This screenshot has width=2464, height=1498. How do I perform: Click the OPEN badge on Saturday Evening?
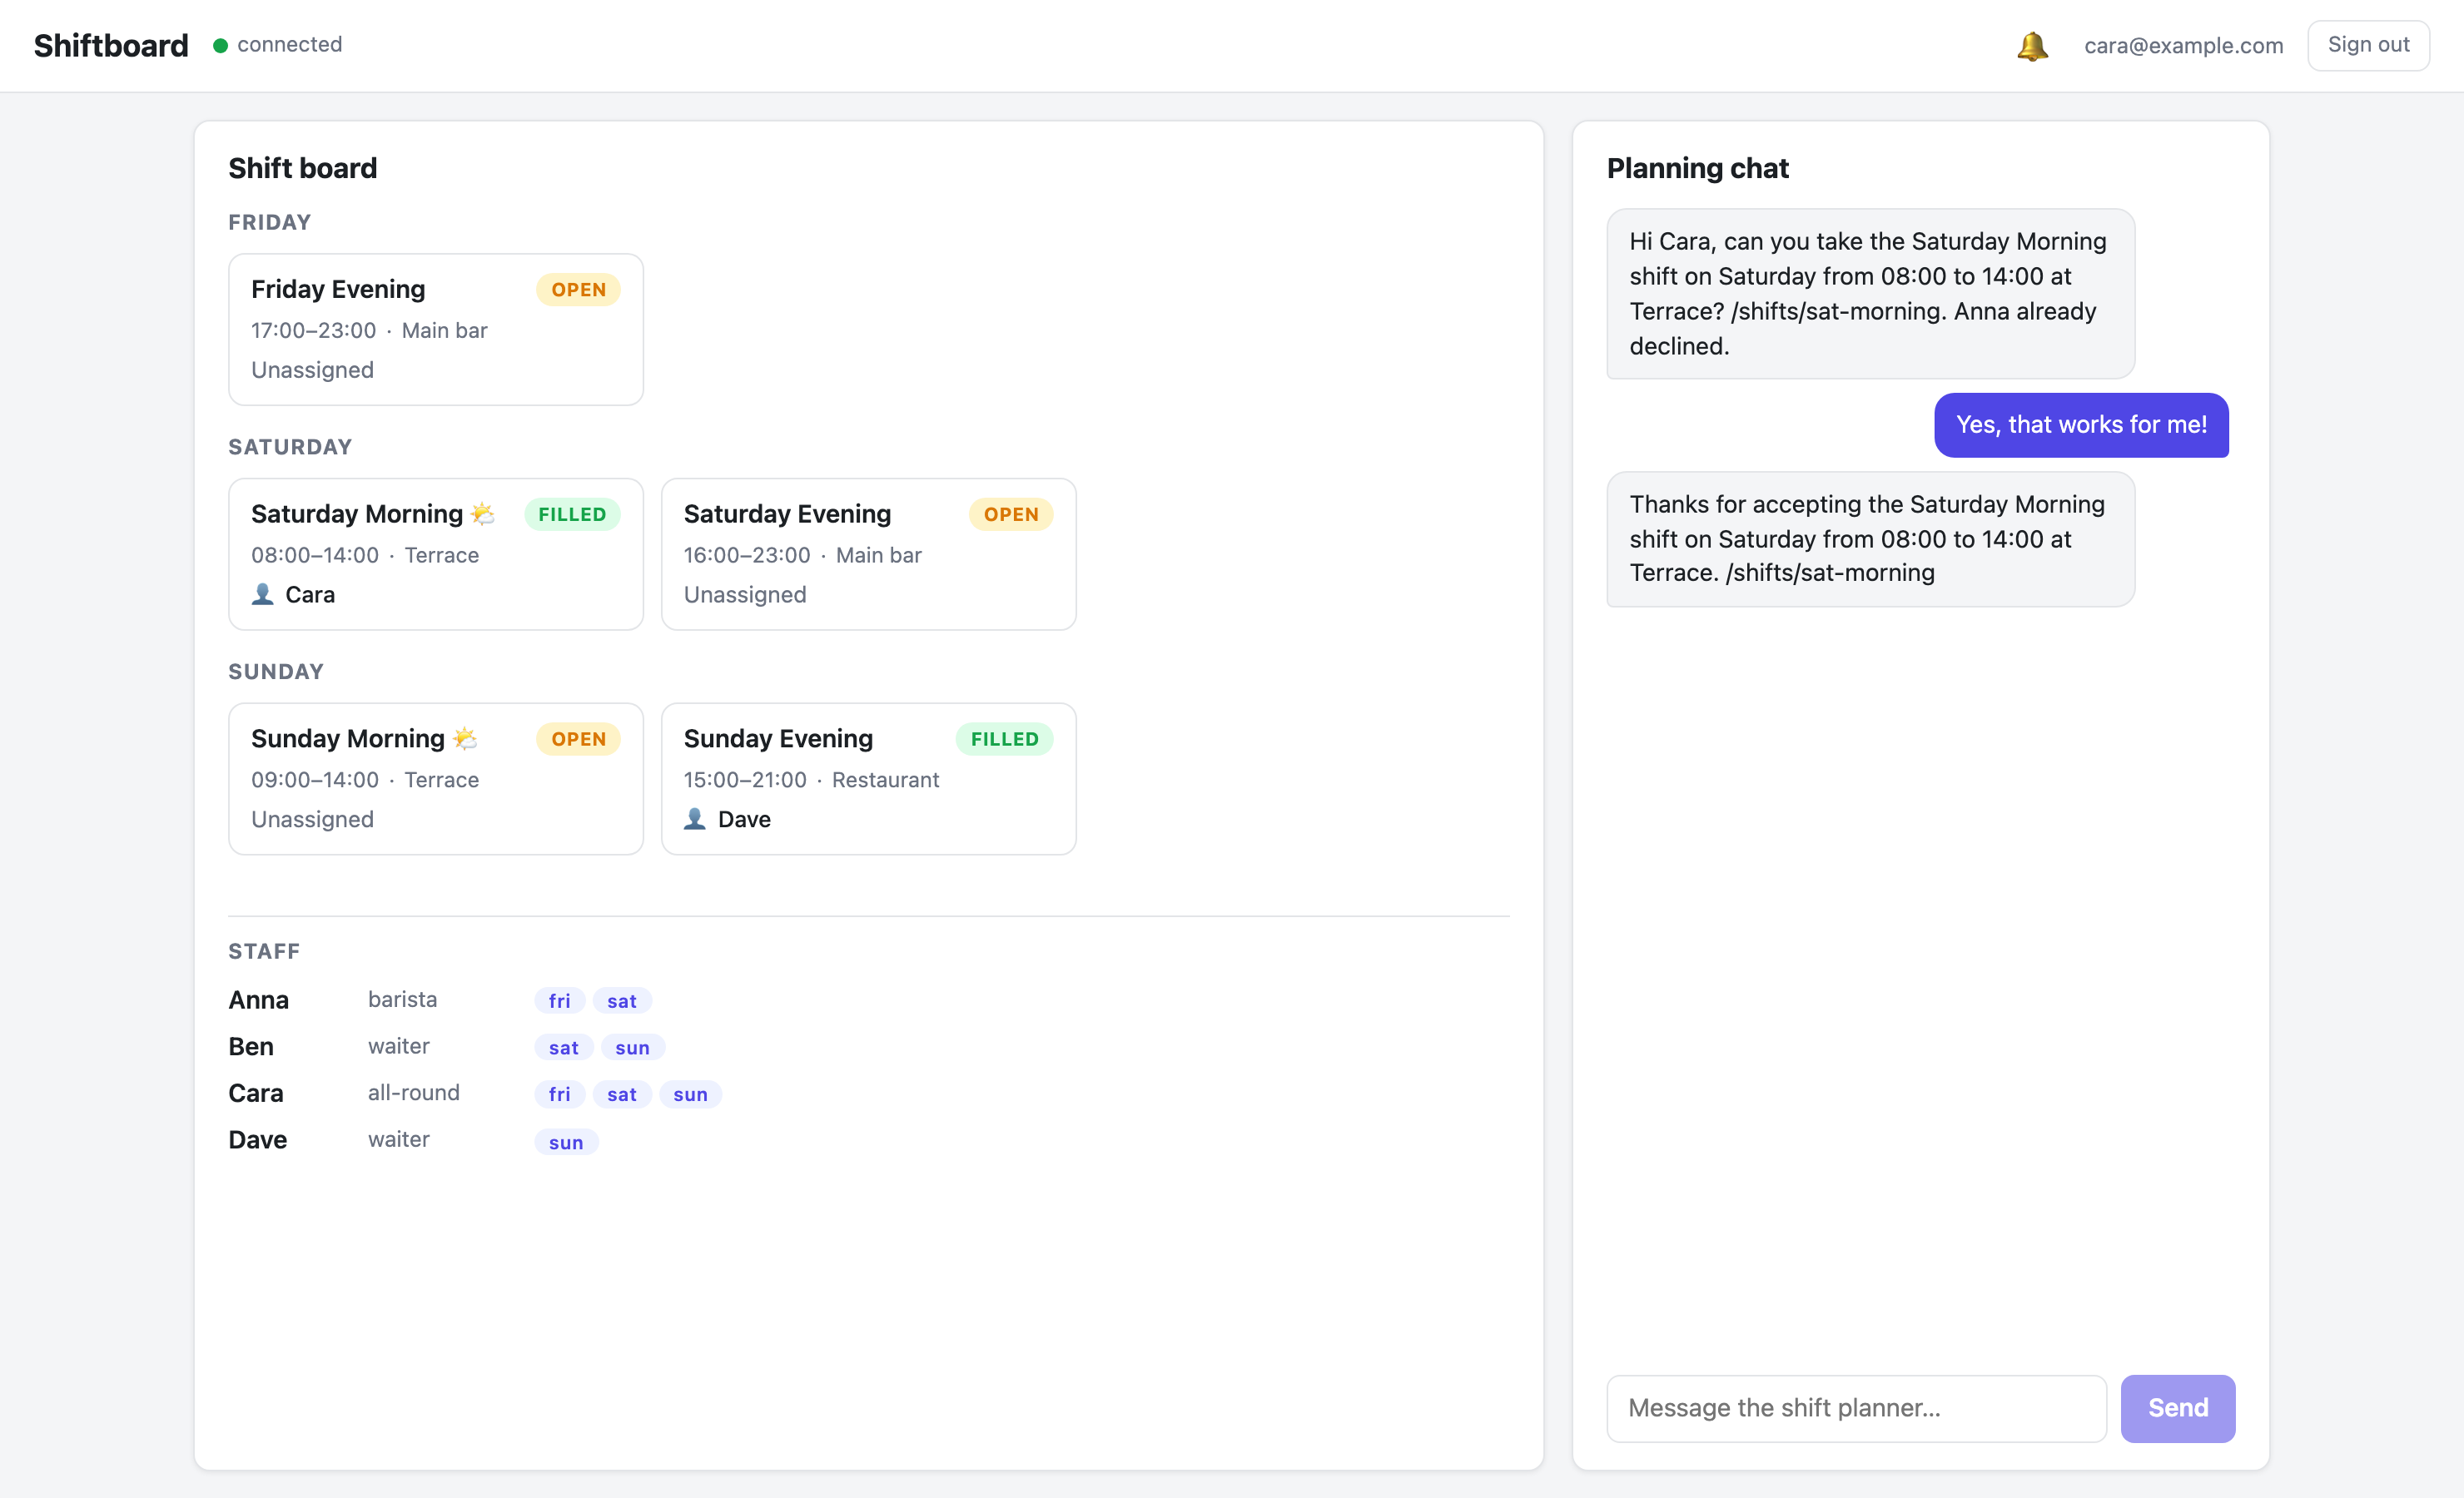click(x=1010, y=515)
